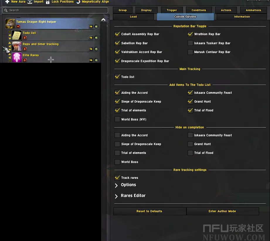Click the Reset to Defaults button
This screenshot has width=270, height=241.
coord(150,211)
